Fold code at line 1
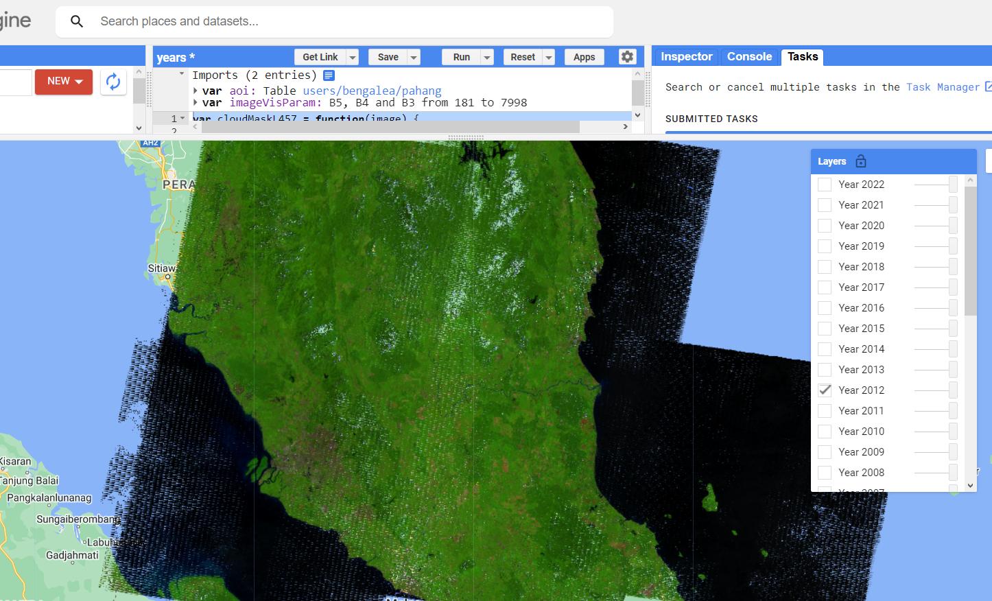Viewport: 992px width, 601px height. [182, 119]
